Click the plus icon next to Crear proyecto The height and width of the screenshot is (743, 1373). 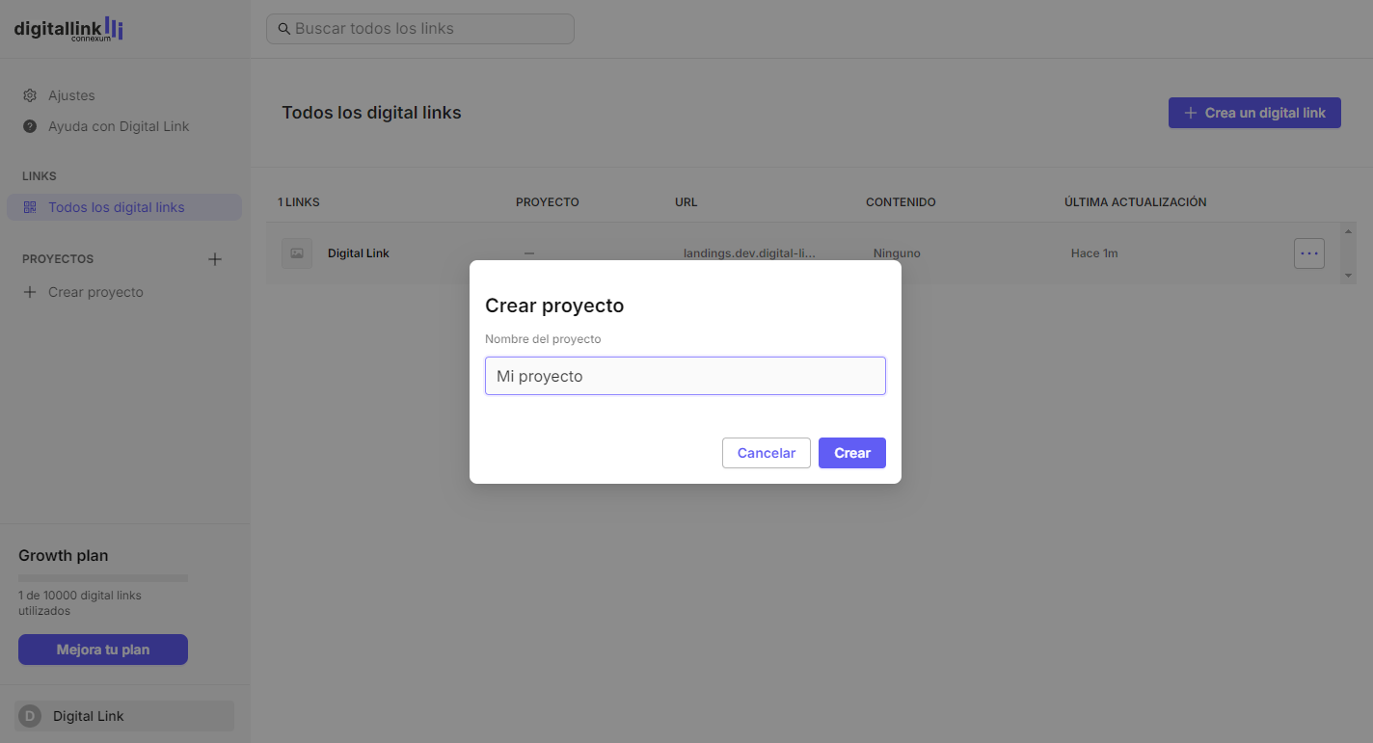pos(30,292)
